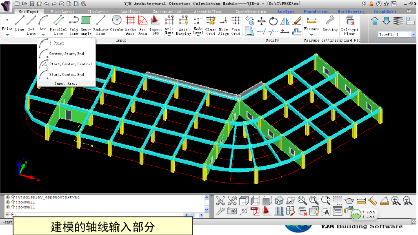The width and height of the screenshot is (418, 235).
Task: Select the Clear Grid tool
Action: pos(211,24)
